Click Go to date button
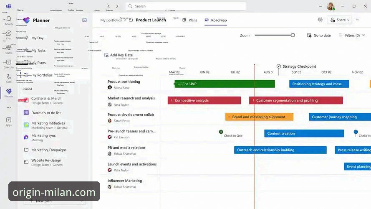Viewport: 371px width, 209px height. tap(319, 35)
